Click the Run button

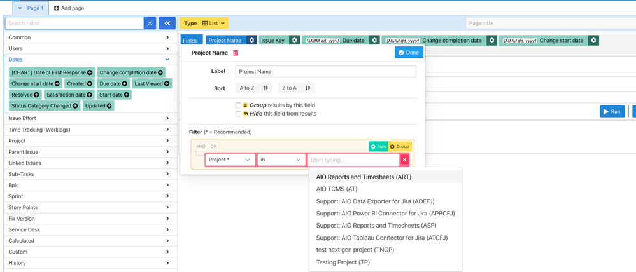(612, 111)
